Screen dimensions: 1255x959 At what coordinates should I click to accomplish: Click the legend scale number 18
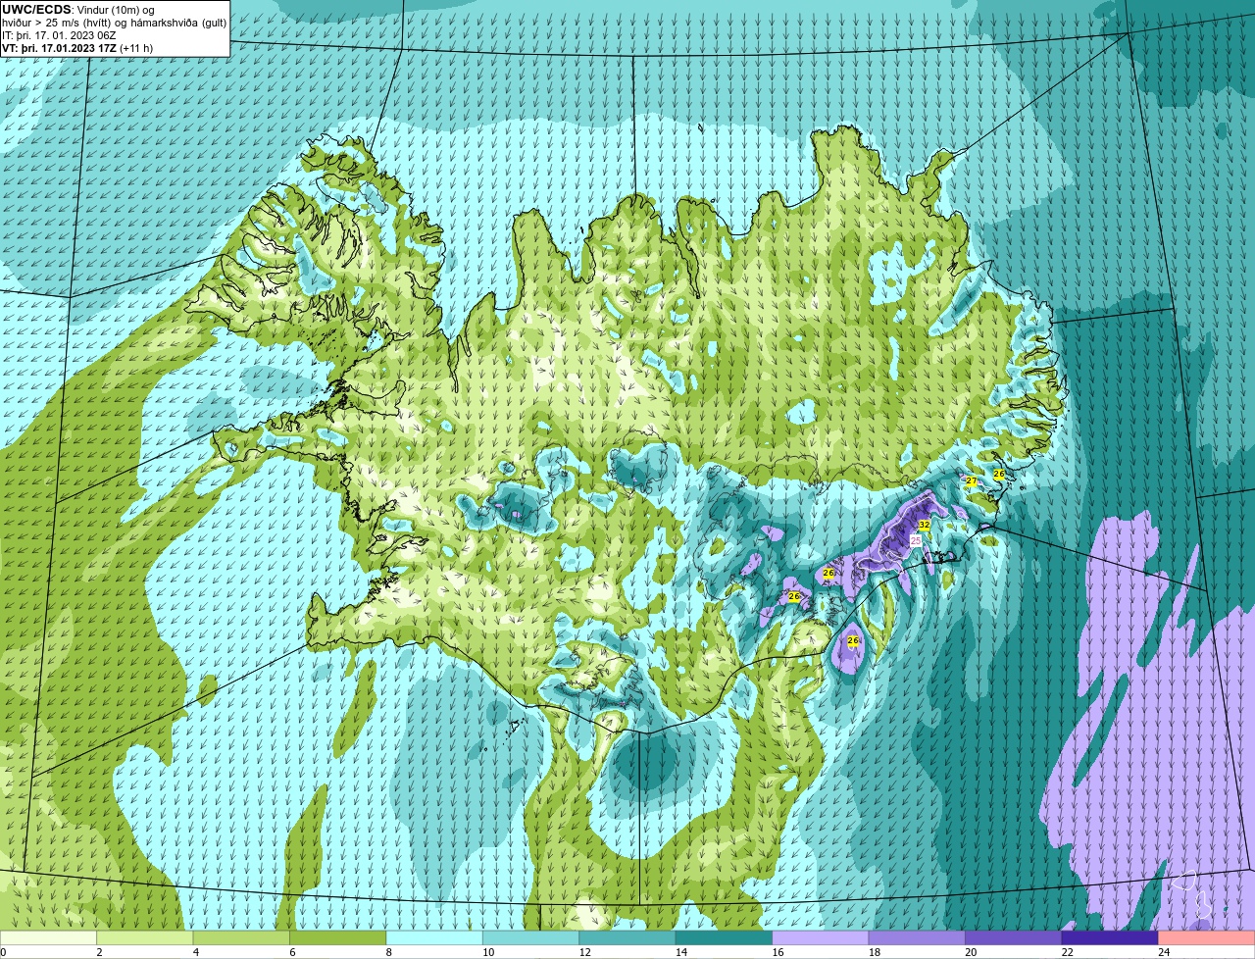click(x=874, y=952)
